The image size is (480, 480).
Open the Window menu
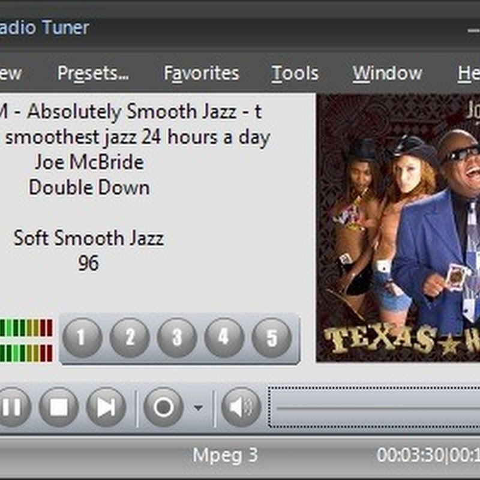(387, 73)
